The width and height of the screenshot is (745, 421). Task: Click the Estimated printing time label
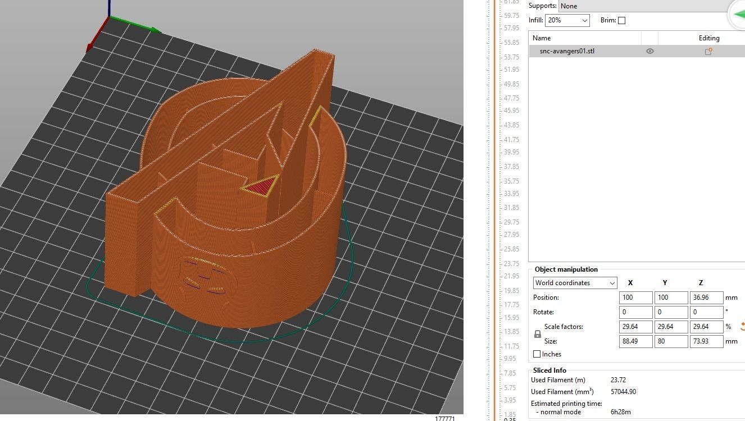tap(566, 404)
